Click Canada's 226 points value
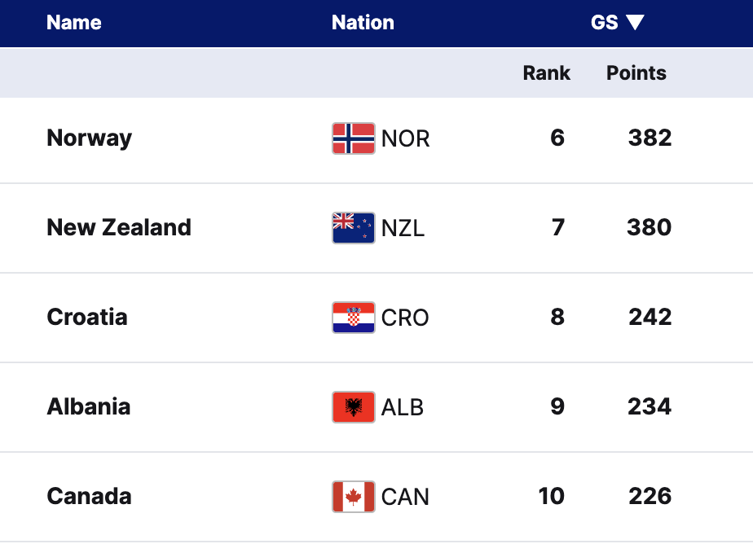753x544 pixels. click(x=650, y=496)
